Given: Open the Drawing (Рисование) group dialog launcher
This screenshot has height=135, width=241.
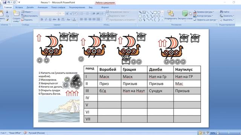Looking at the screenshot, I should tap(217, 25).
